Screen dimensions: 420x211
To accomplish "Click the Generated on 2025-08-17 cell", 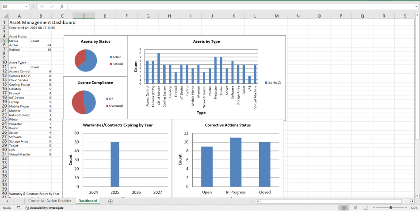I will click(x=32, y=27).
